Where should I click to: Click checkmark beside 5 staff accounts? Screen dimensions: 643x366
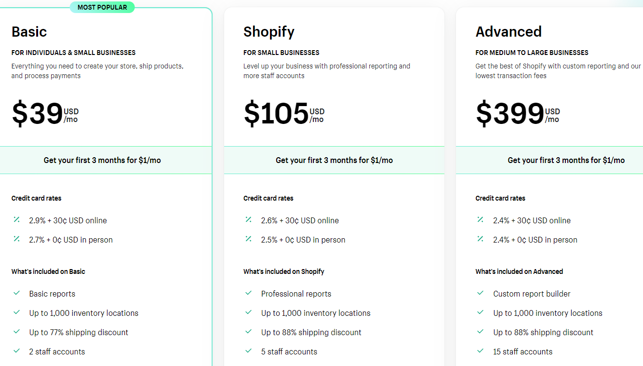pos(249,351)
